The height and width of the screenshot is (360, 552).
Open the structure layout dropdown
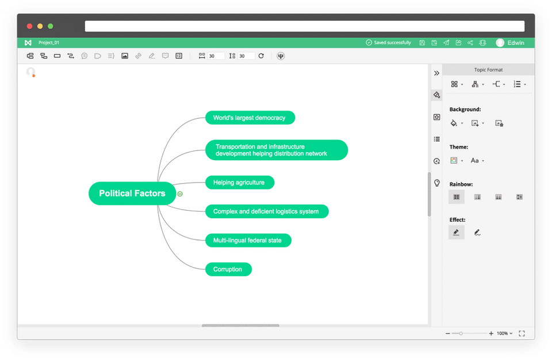tap(478, 84)
